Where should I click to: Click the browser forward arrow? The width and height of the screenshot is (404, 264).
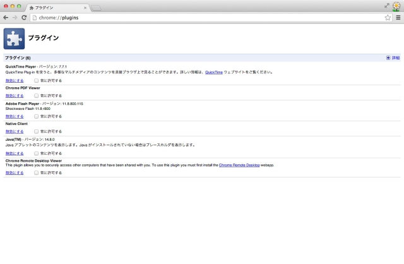[15, 18]
